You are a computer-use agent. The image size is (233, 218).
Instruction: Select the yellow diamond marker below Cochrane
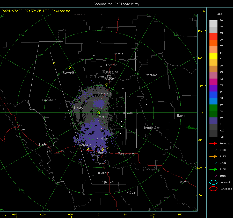click(x=89, y=150)
